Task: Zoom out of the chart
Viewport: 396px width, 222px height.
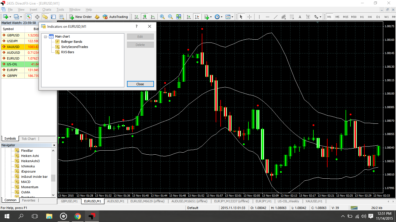Action: point(170,17)
